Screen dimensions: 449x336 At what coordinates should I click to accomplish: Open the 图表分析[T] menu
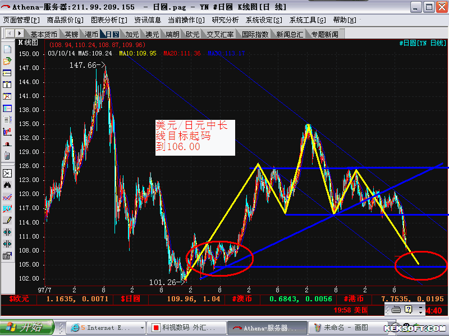109,20
